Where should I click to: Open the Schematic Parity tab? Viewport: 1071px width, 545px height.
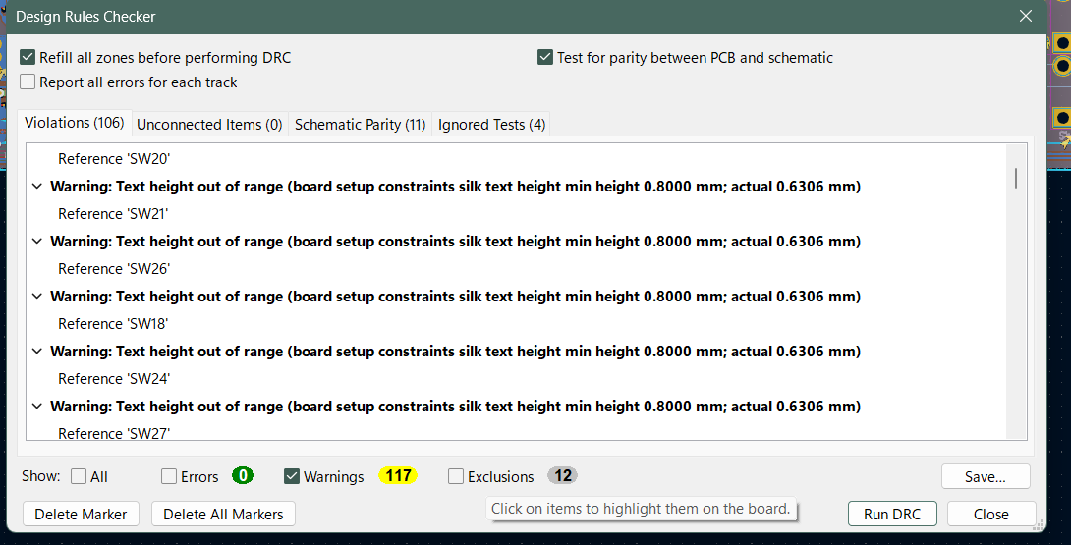pyautogui.click(x=360, y=125)
